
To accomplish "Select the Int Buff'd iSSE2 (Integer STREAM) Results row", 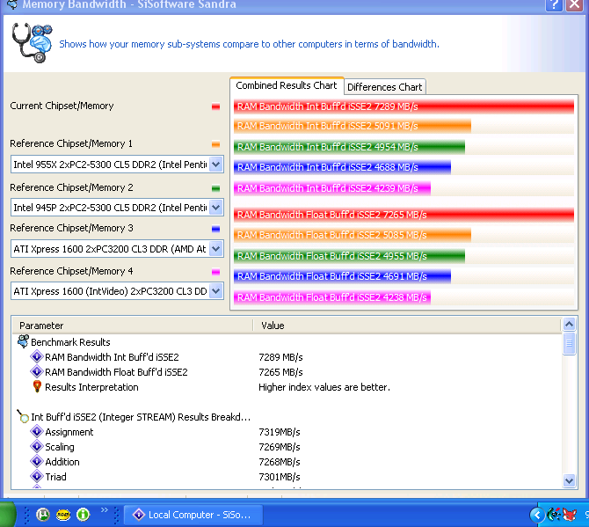I will (x=287, y=417).
